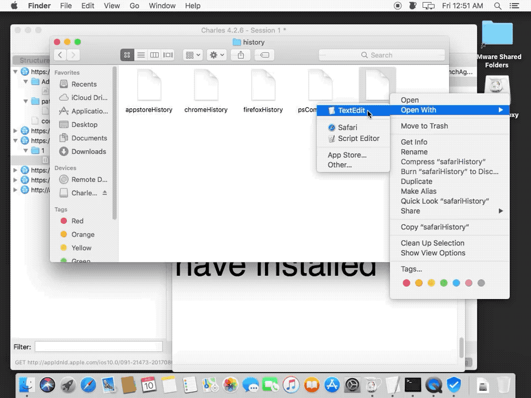
Task: Apply the green tag color dot
Action: pyautogui.click(x=444, y=283)
